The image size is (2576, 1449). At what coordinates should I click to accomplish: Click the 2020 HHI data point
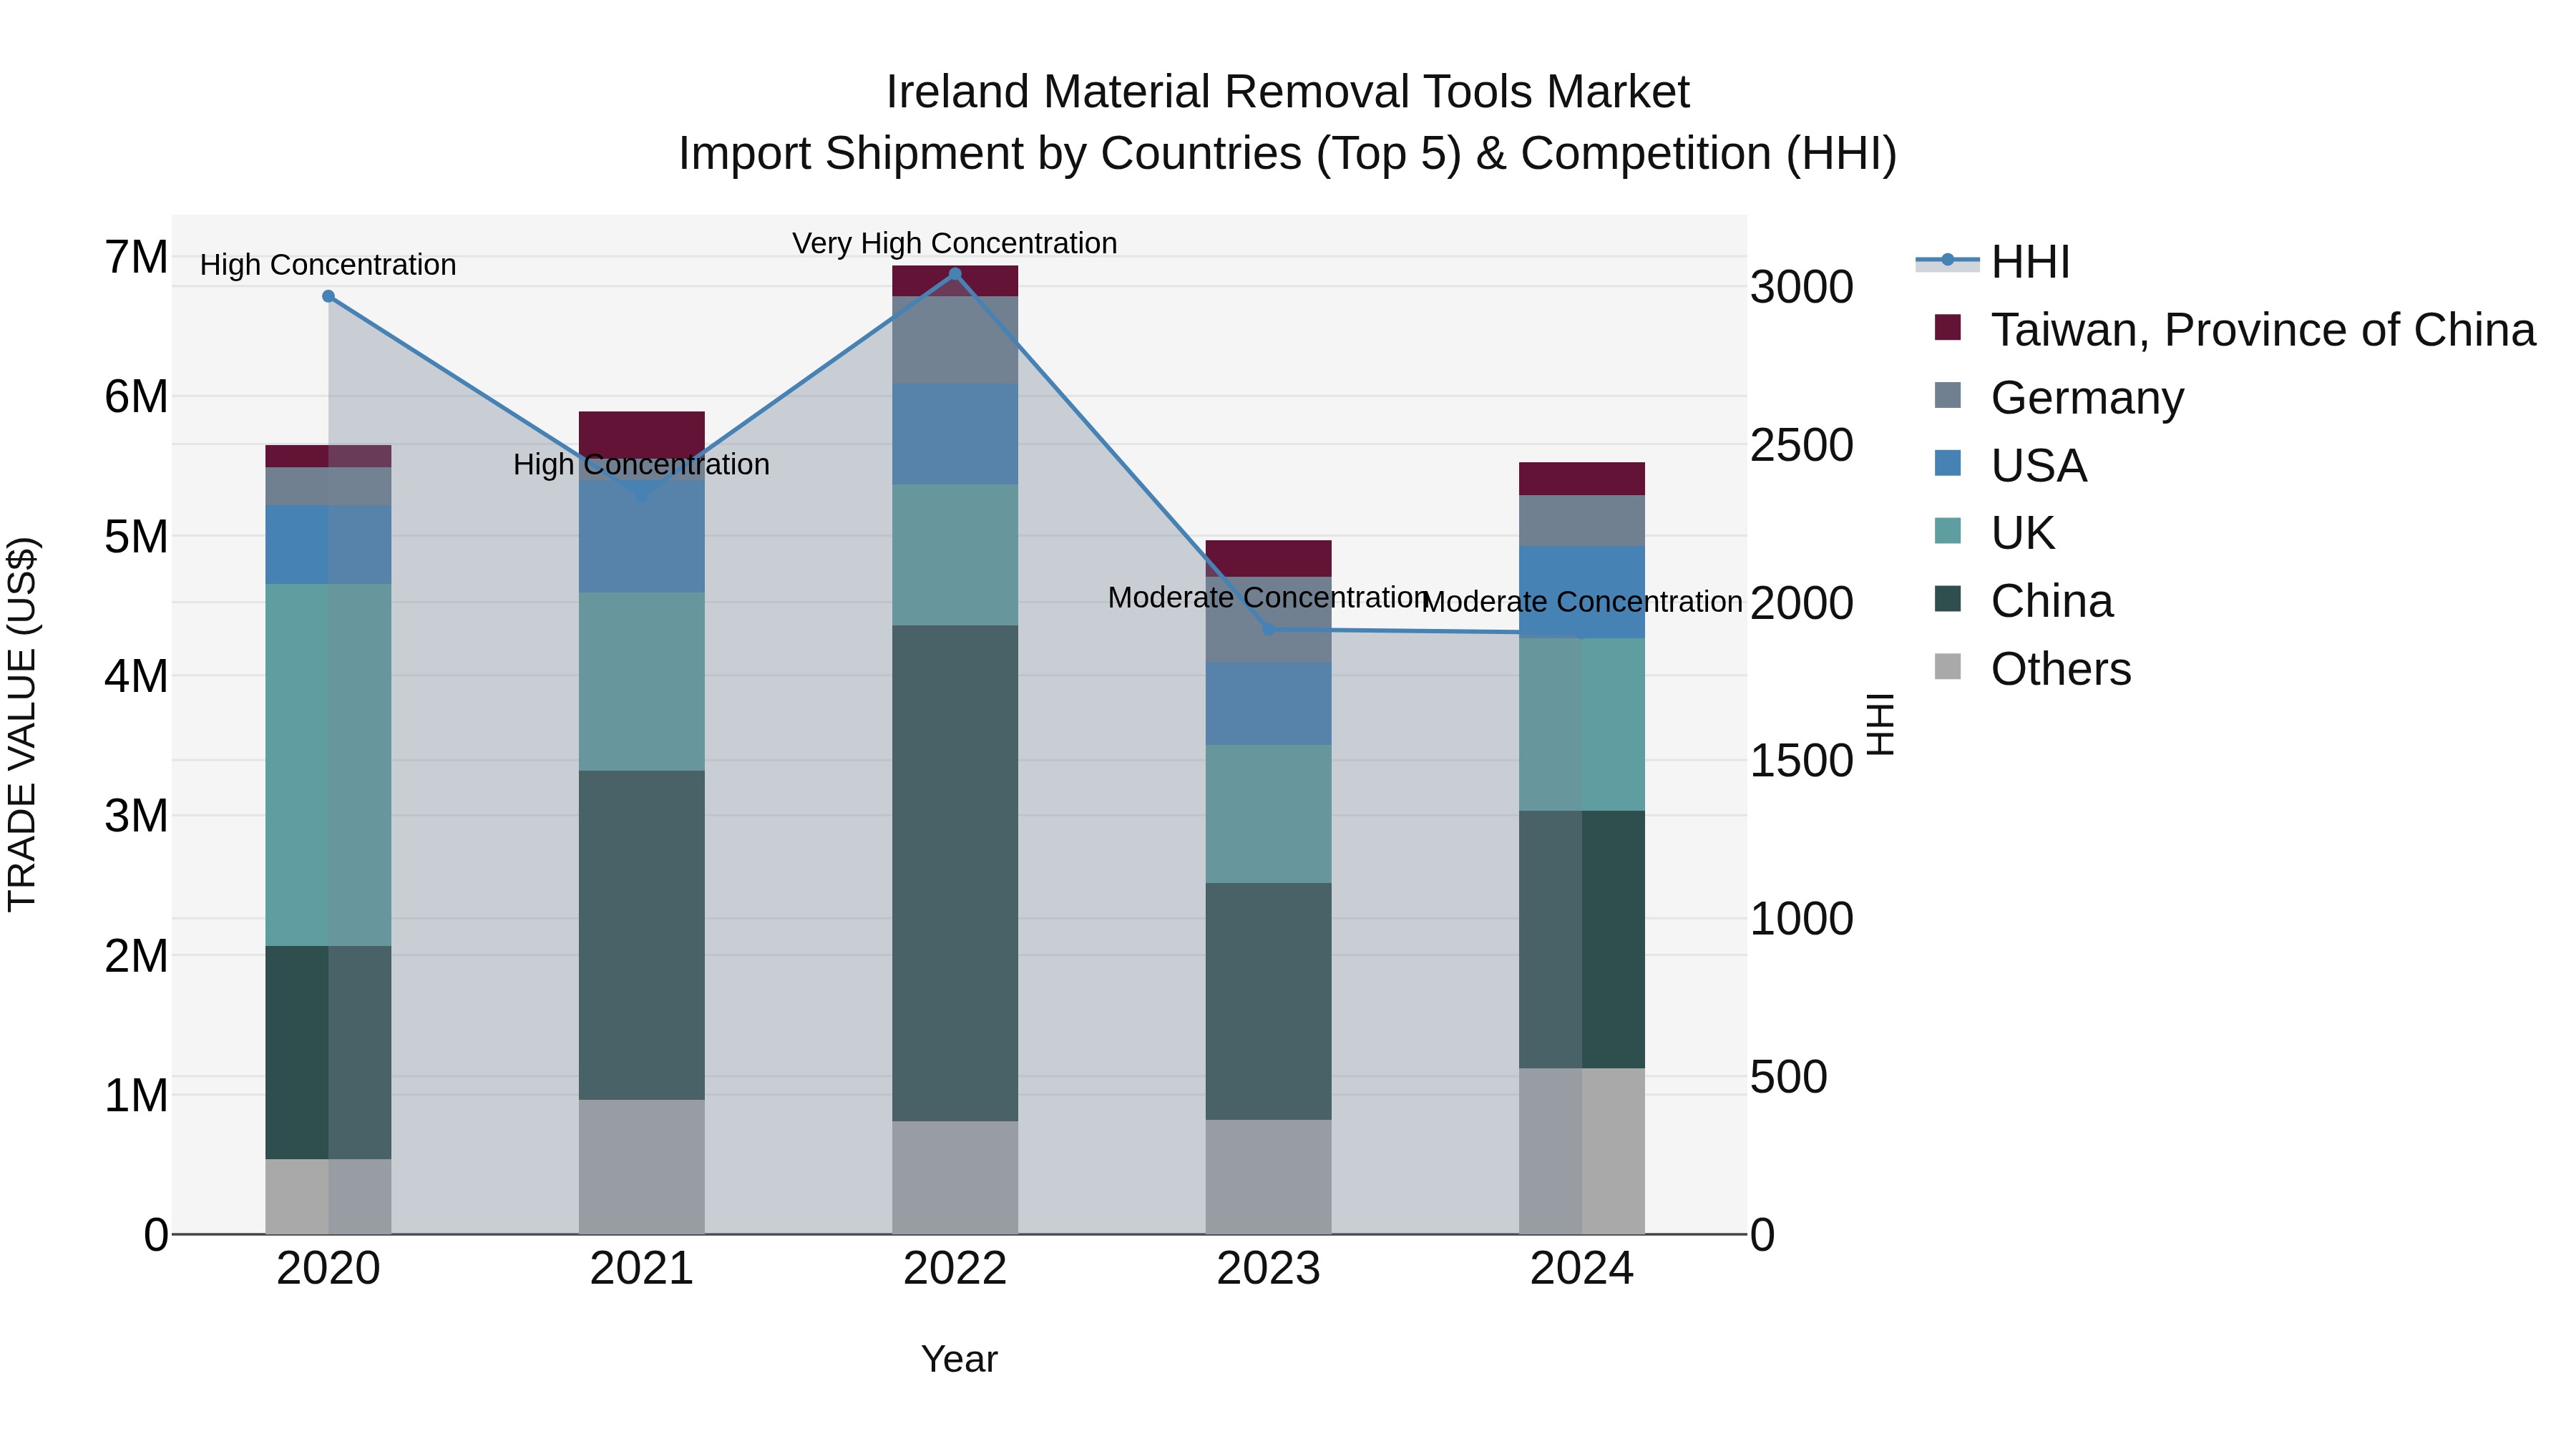click(328, 296)
